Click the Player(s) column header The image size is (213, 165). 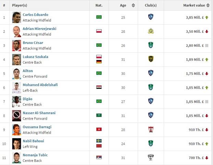pos(20,5)
